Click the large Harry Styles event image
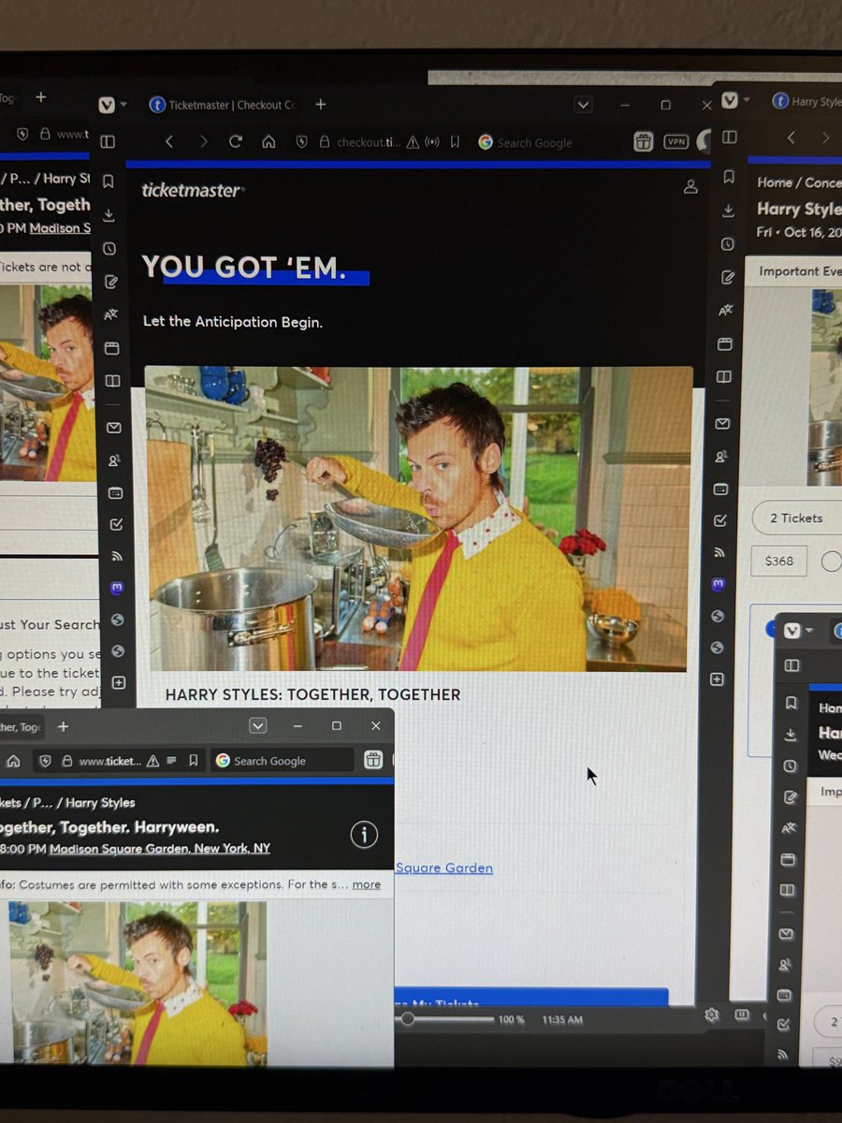This screenshot has height=1123, width=842. [x=417, y=518]
